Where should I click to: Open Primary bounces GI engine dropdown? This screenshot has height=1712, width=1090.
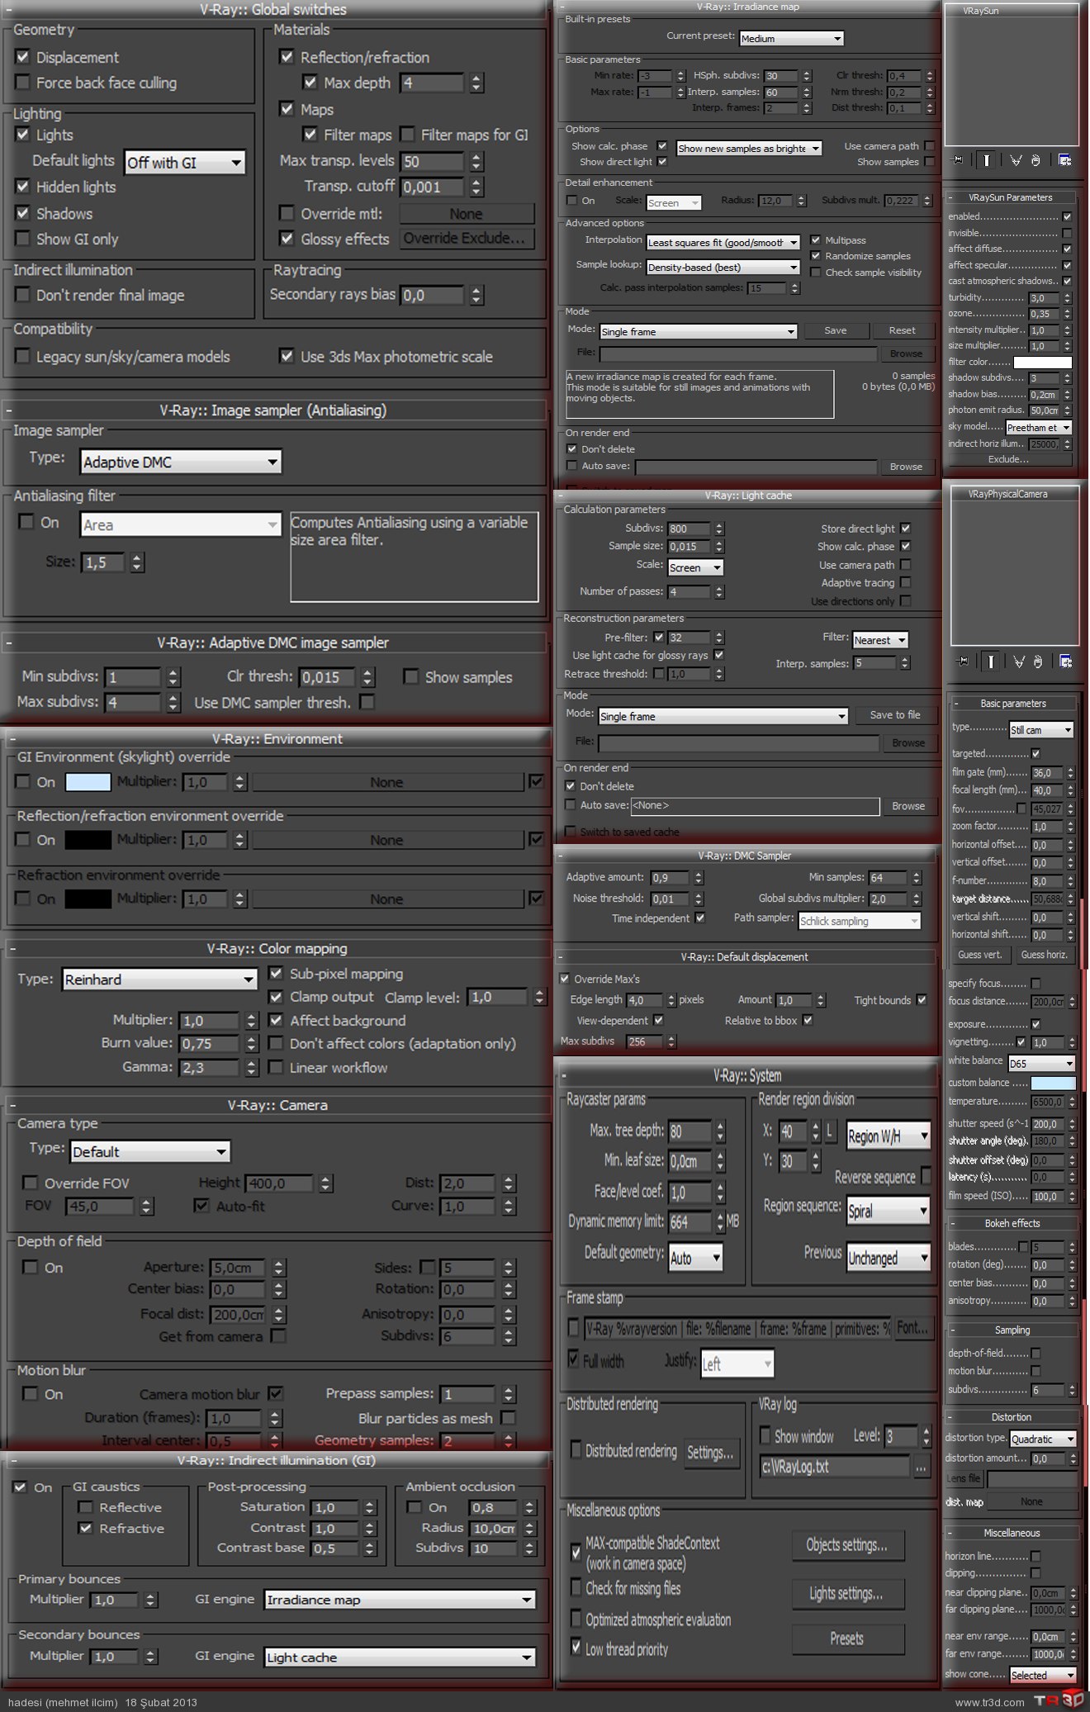pyautogui.click(x=400, y=1600)
